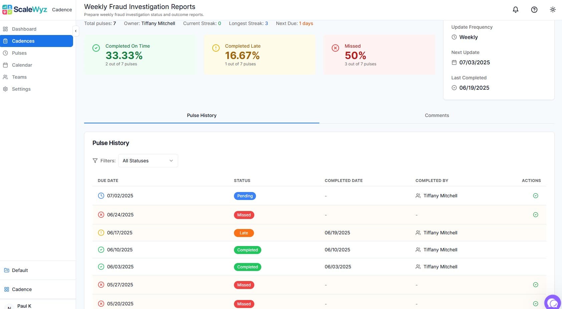Toggle the light/dark theme sun icon
562x309 pixels.
553,10
